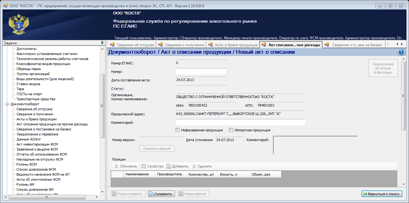409x203 pixels.
Task: Click Вернуться к списку button
Action: (382, 194)
